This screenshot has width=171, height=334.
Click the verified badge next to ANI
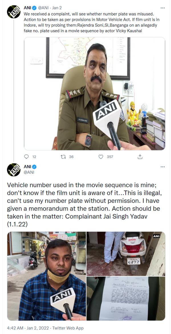[x=34, y=9]
